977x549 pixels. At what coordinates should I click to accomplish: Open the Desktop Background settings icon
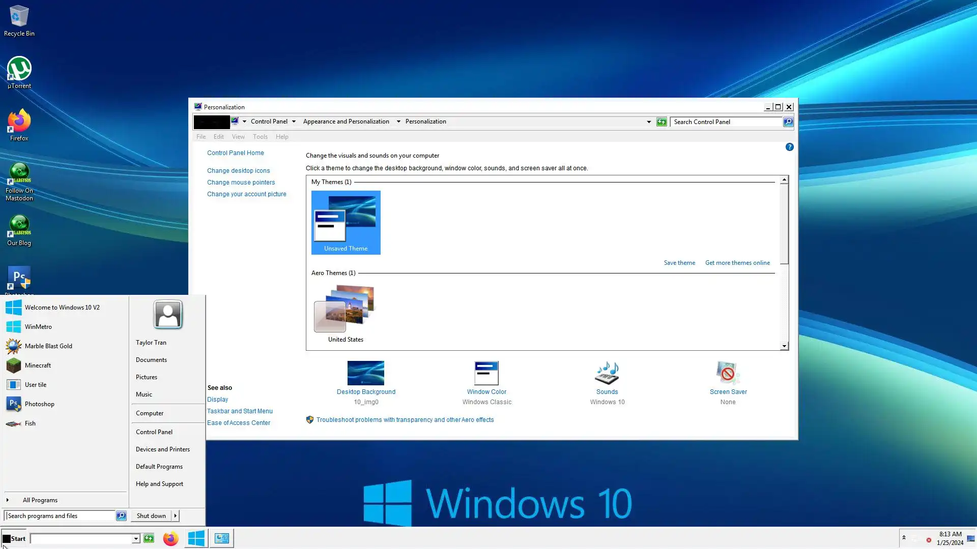[365, 373]
